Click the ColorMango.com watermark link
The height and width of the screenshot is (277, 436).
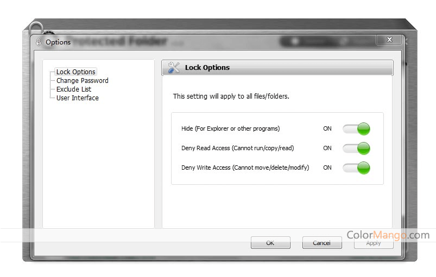point(388,235)
